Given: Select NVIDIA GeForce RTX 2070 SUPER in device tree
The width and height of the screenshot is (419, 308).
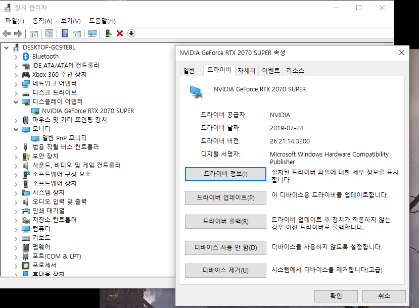Looking at the screenshot, I should coord(87,111).
